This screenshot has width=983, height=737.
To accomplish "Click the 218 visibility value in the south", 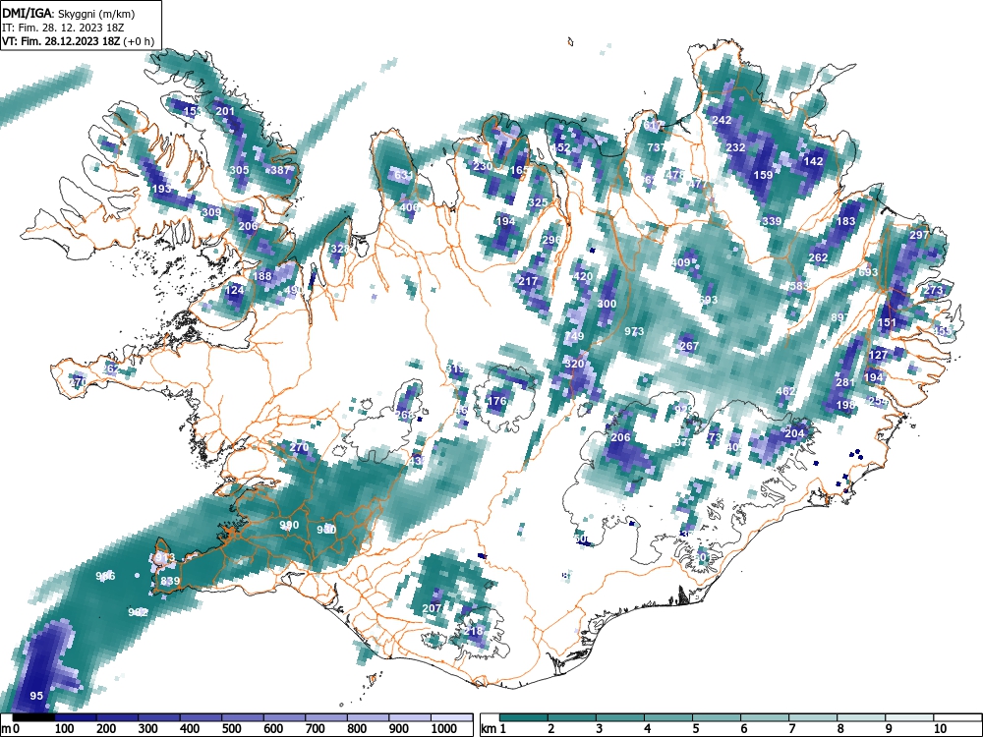I will click(474, 631).
